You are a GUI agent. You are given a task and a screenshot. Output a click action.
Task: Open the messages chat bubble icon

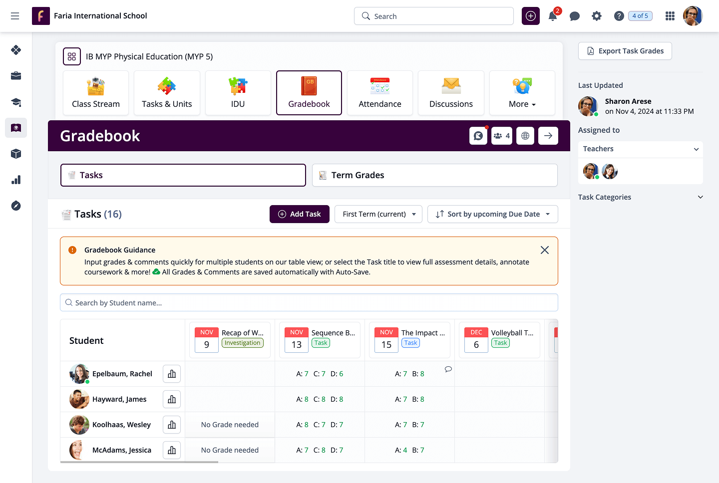click(x=574, y=16)
